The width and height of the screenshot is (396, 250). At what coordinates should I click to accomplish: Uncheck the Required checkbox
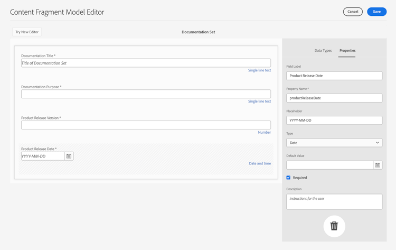288,178
